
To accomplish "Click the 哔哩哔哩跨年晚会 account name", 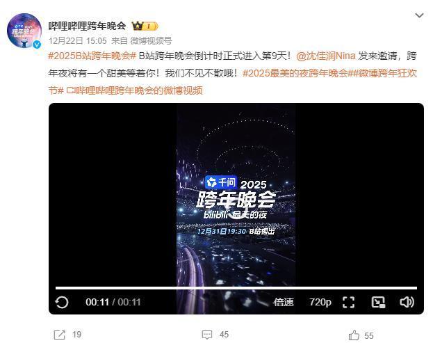I will tap(88, 26).
